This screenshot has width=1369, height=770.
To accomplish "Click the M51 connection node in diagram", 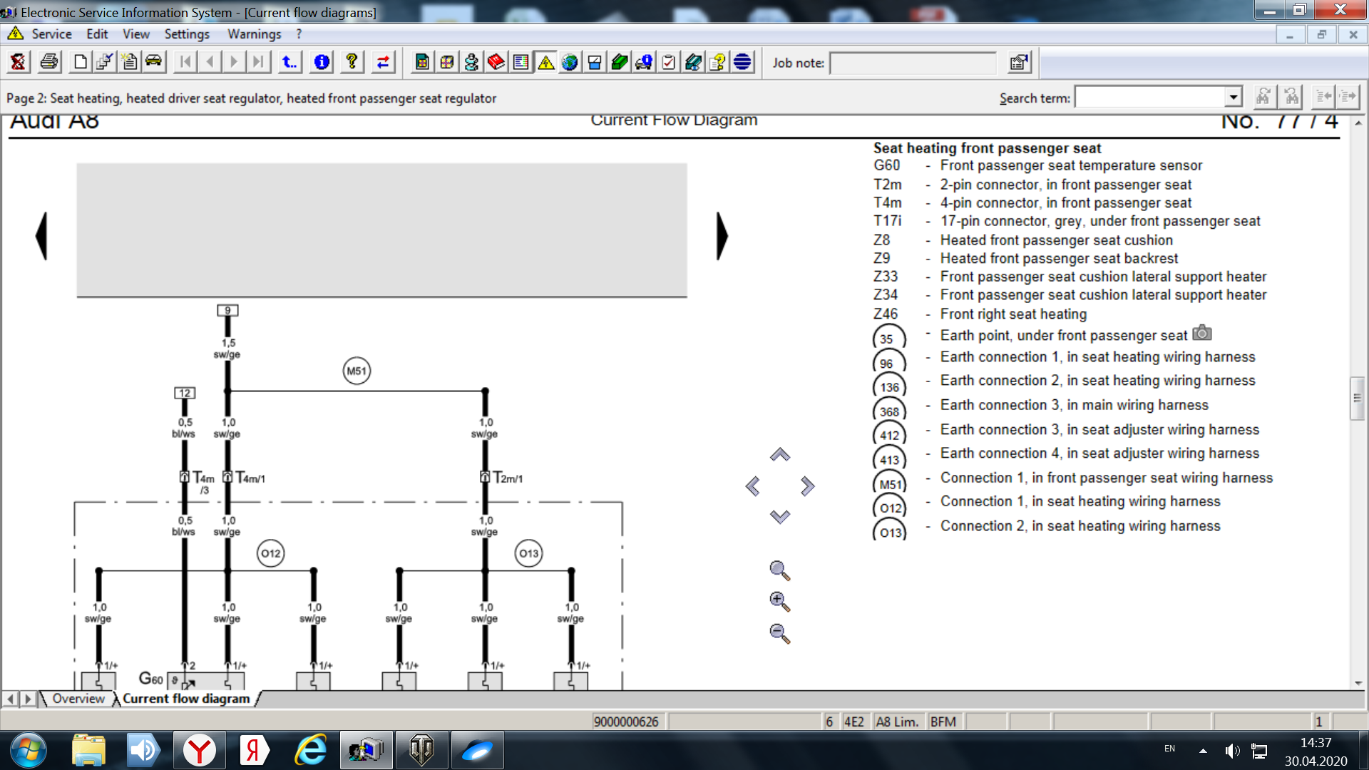I will [x=357, y=371].
